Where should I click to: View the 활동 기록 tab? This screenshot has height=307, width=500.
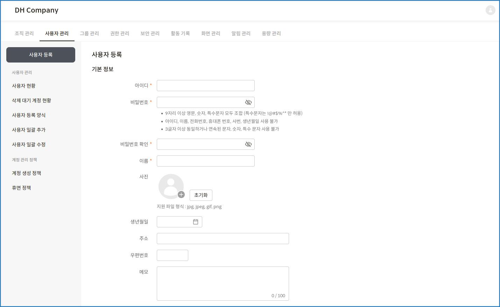(180, 34)
